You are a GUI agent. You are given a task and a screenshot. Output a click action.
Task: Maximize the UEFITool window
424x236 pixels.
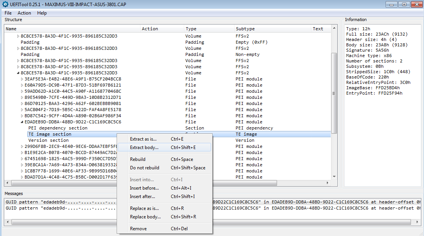[404, 4]
